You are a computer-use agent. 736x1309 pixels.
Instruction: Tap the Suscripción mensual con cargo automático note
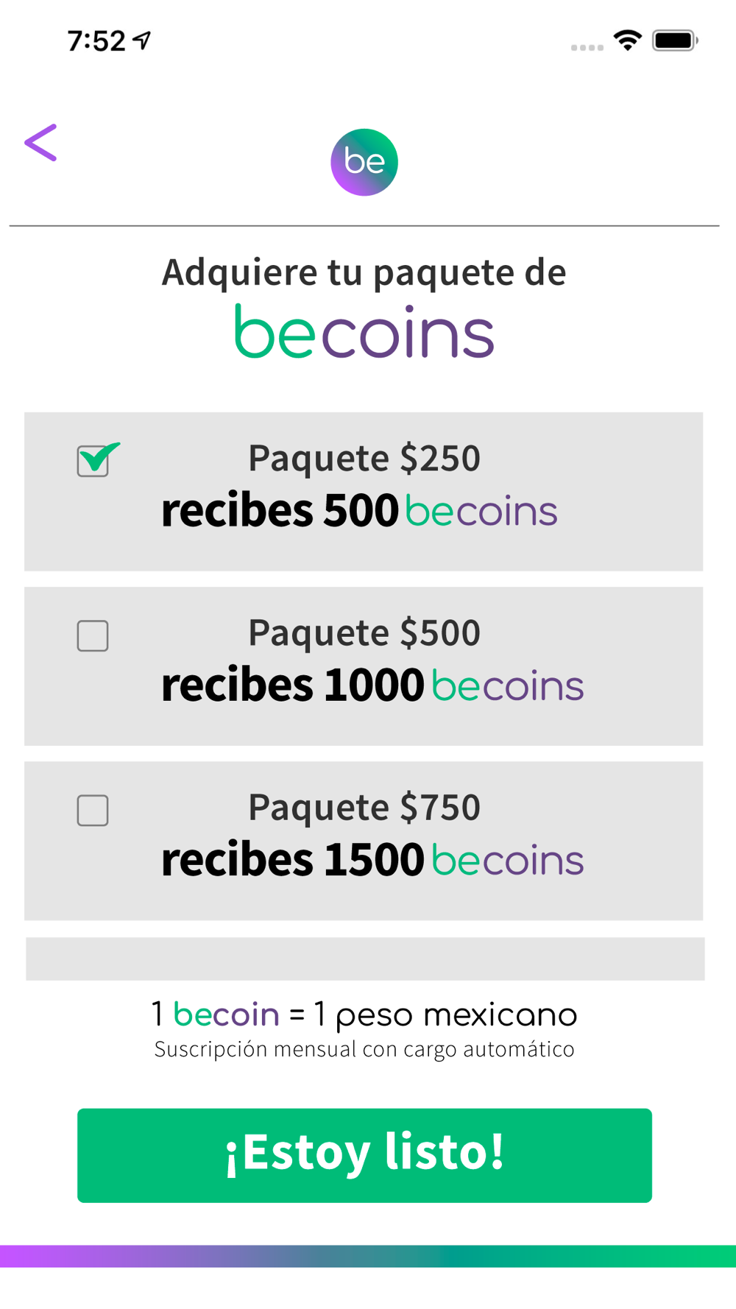[x=364, y=1049]
